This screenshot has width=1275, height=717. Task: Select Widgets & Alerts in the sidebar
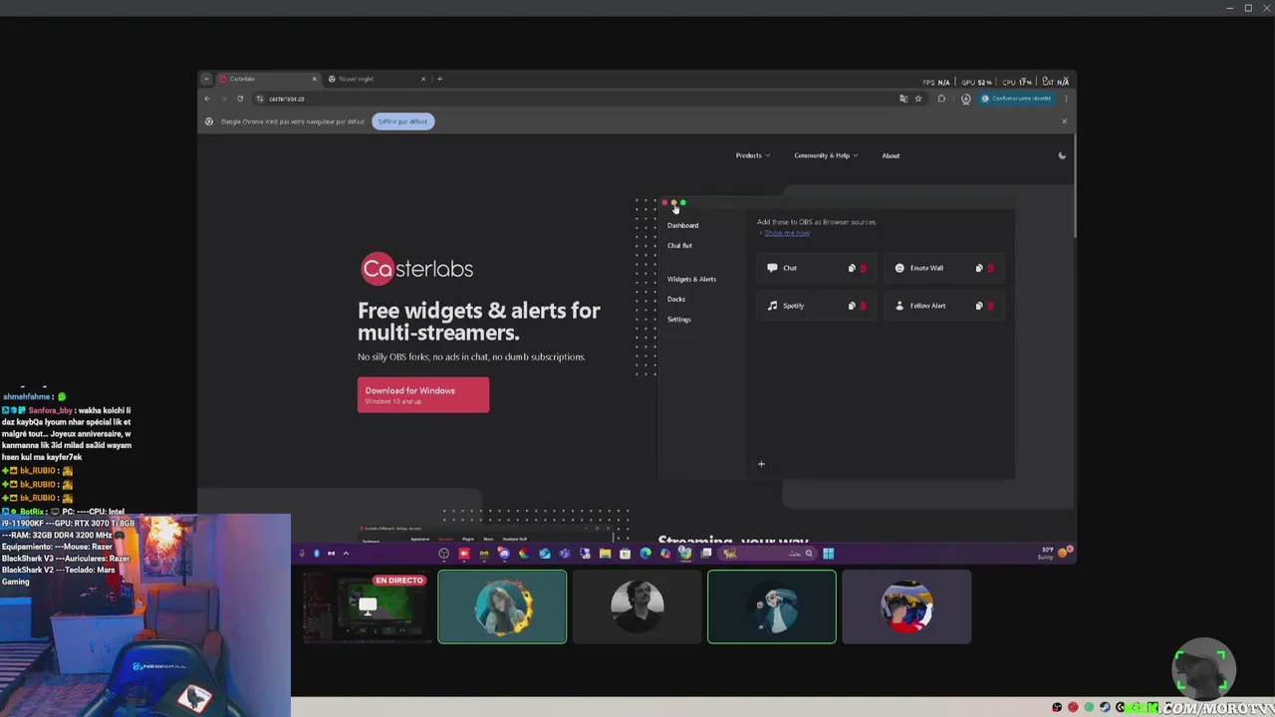(691, 279)
